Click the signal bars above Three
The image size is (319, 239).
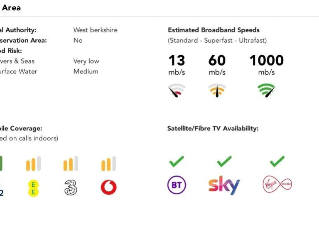pyautogui.click(x=71, y=164)
